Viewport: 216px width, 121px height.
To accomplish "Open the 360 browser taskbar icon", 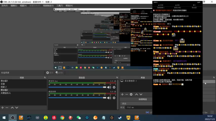I will (x=62, y=118).
